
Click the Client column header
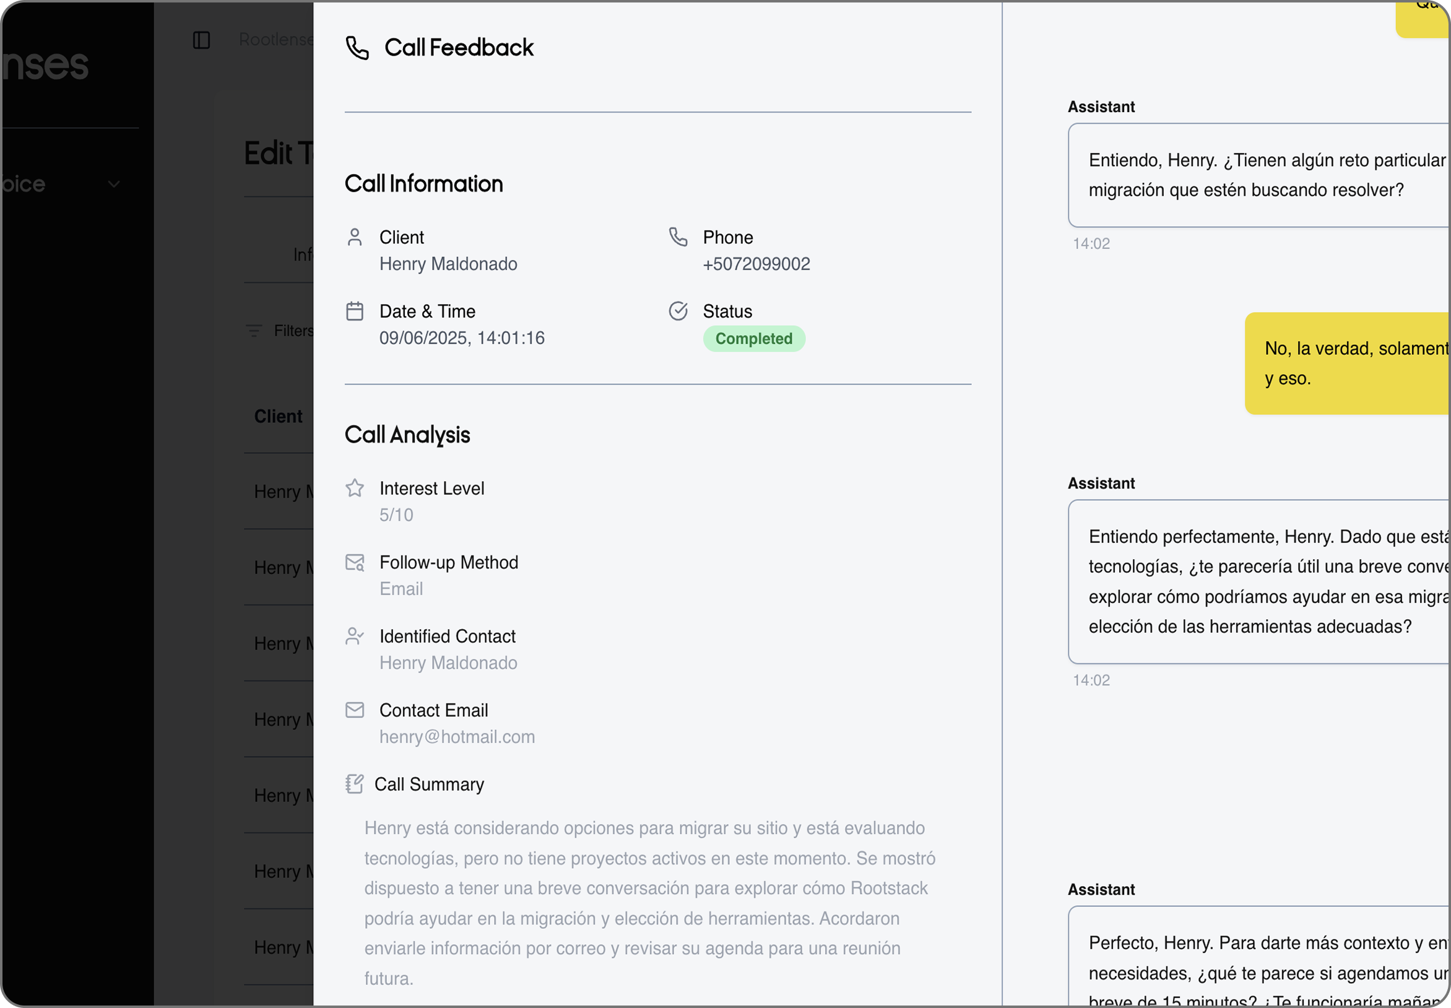coord(279,416)
